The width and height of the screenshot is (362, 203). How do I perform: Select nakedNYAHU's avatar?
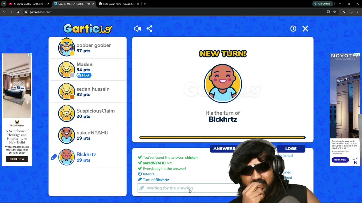[x=66, y=135]
